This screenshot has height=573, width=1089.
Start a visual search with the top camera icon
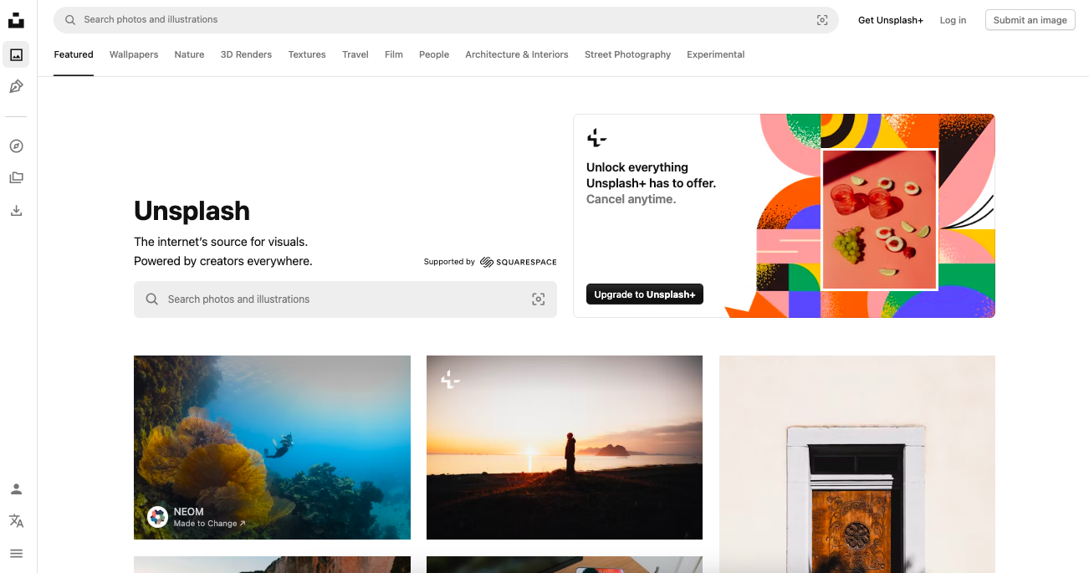click(x=821, y=19)
